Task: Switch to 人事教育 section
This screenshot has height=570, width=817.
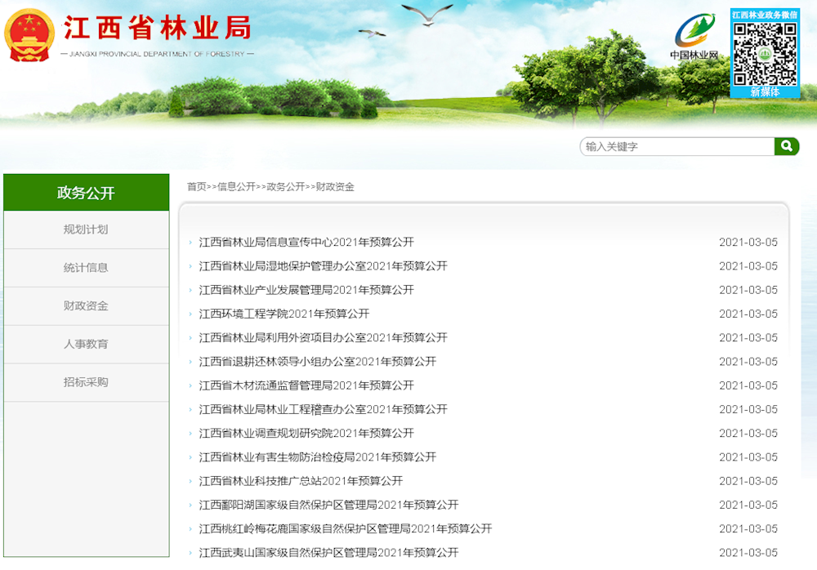Action: point(86,344)
